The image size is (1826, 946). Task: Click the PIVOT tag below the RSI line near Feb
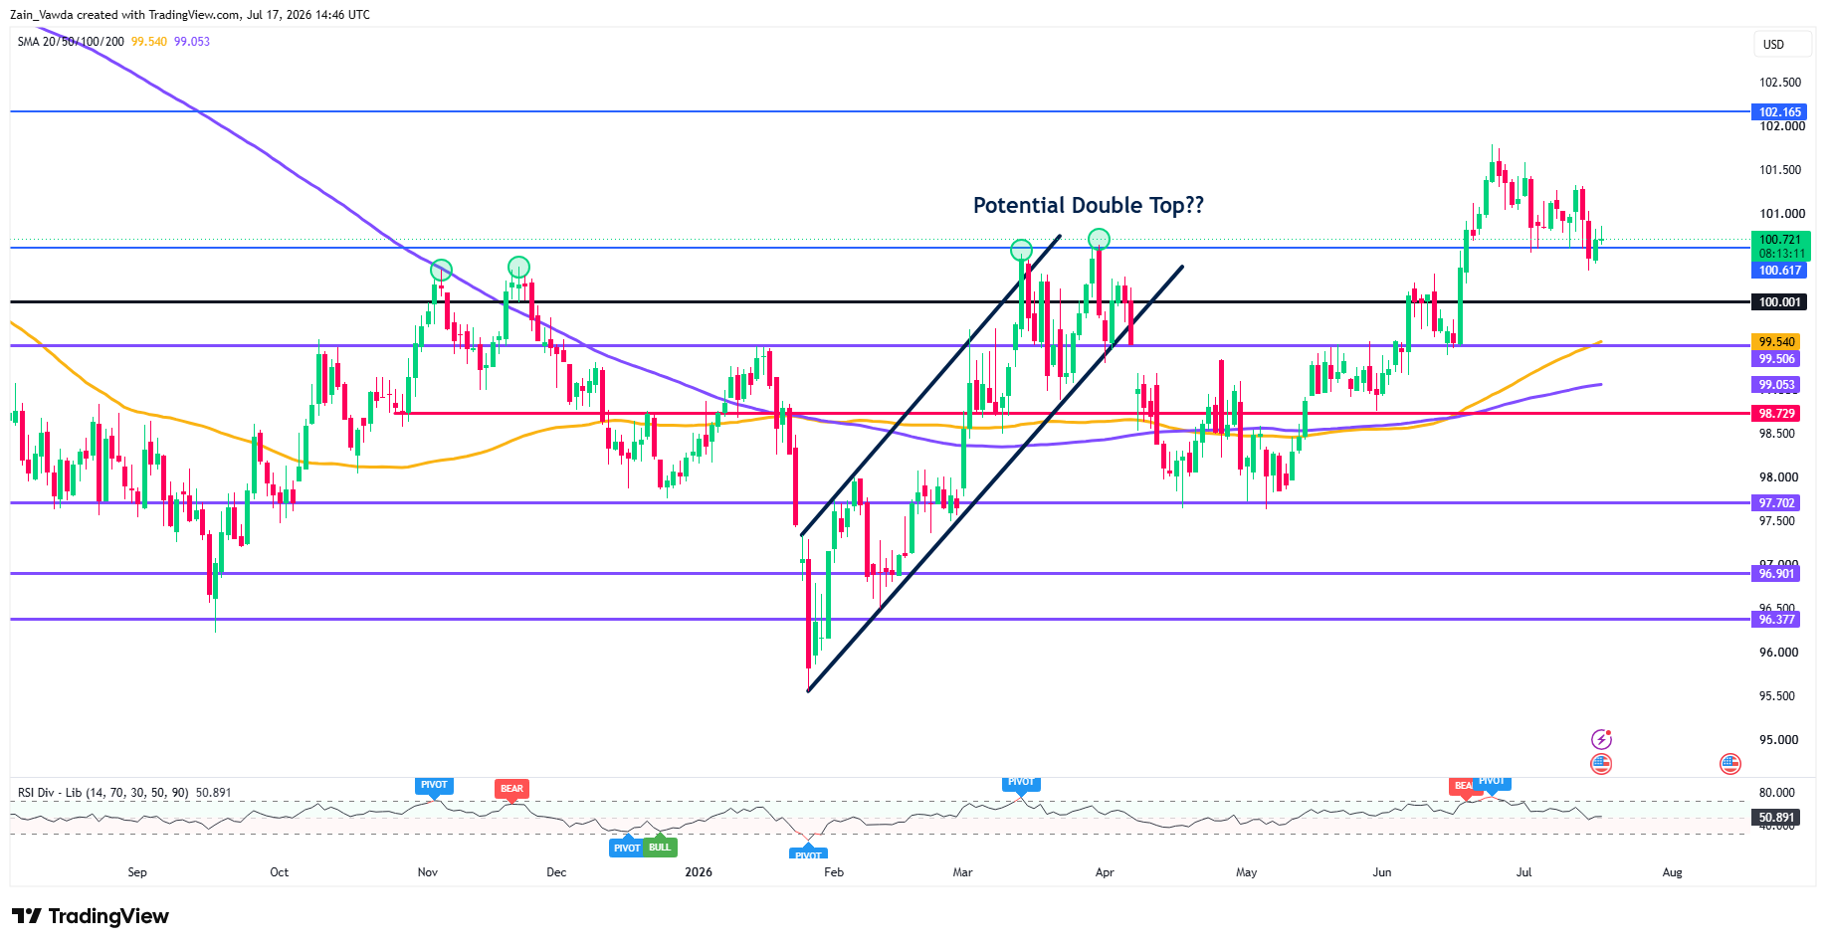808,853
